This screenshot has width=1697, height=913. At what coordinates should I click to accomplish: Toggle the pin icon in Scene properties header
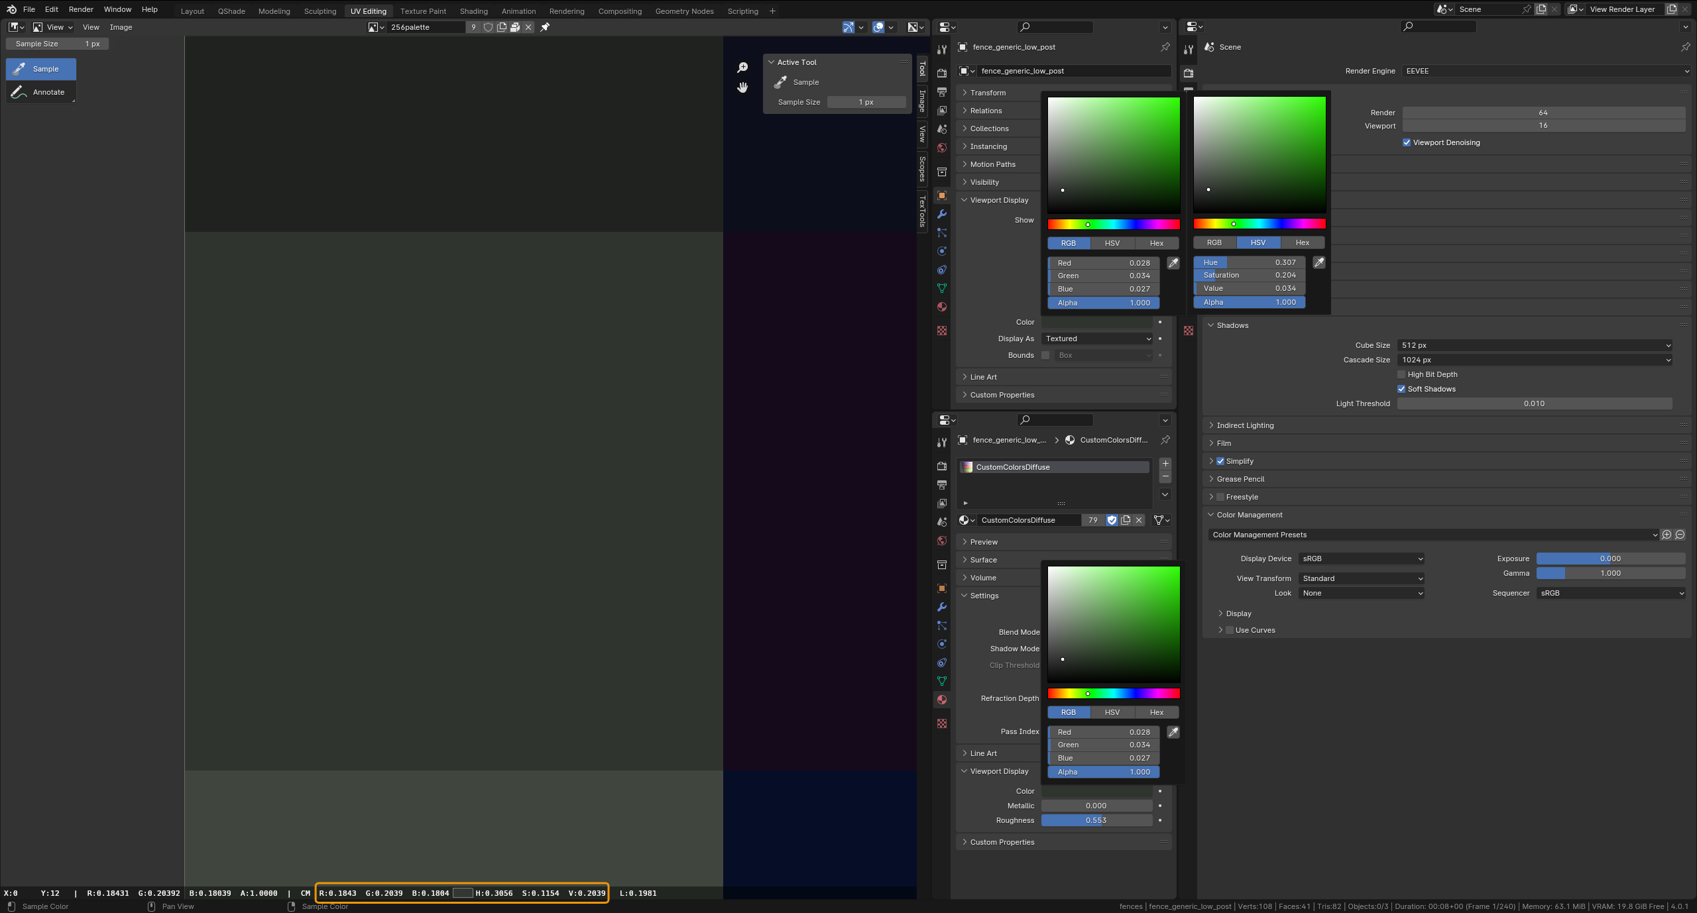[x=1685, y=47]
